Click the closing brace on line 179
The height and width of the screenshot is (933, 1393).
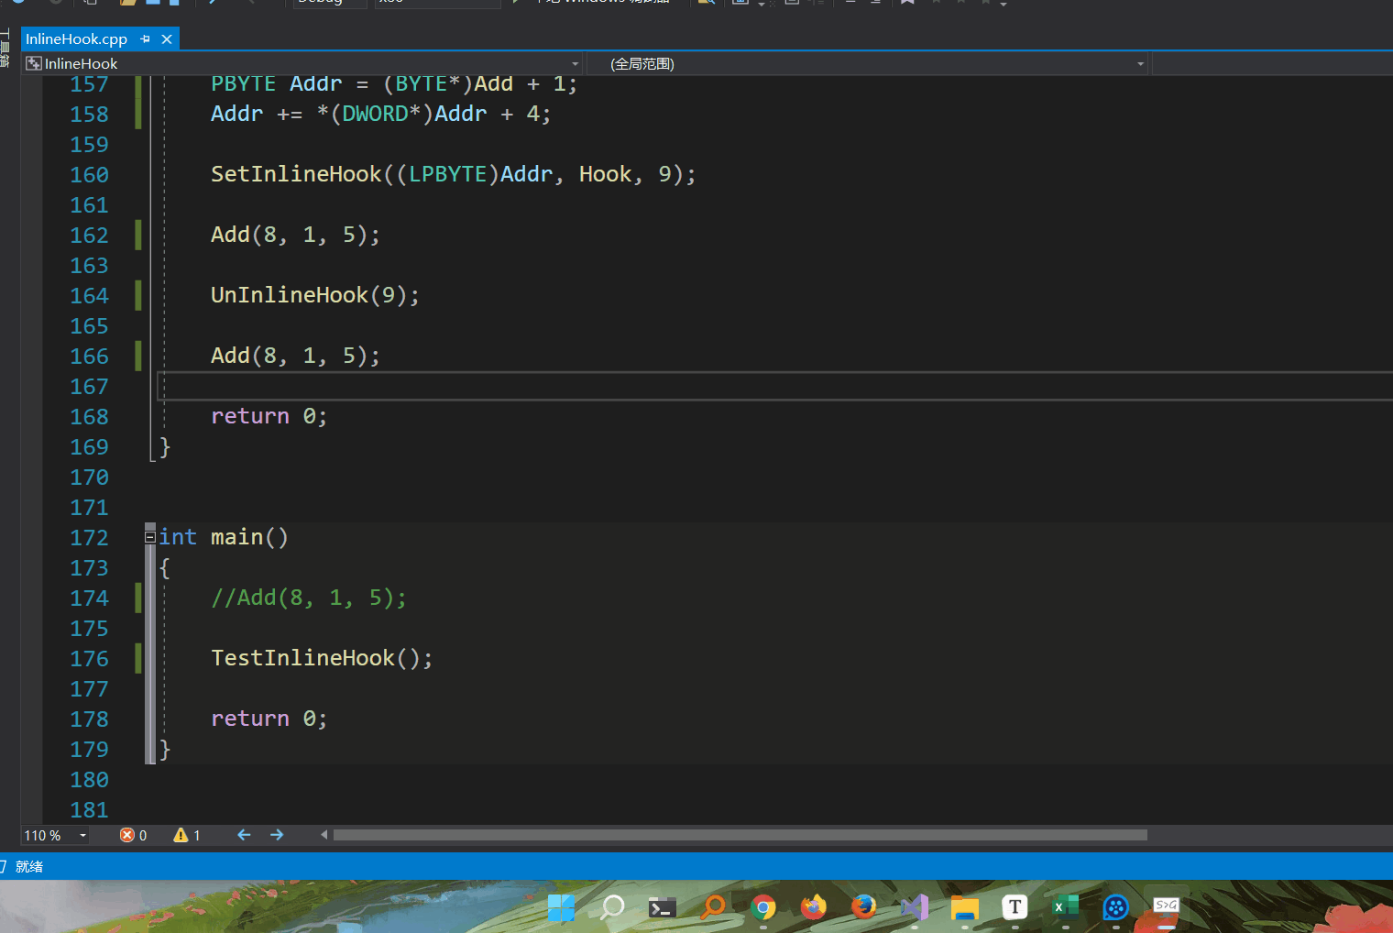(x=165, y=749)
